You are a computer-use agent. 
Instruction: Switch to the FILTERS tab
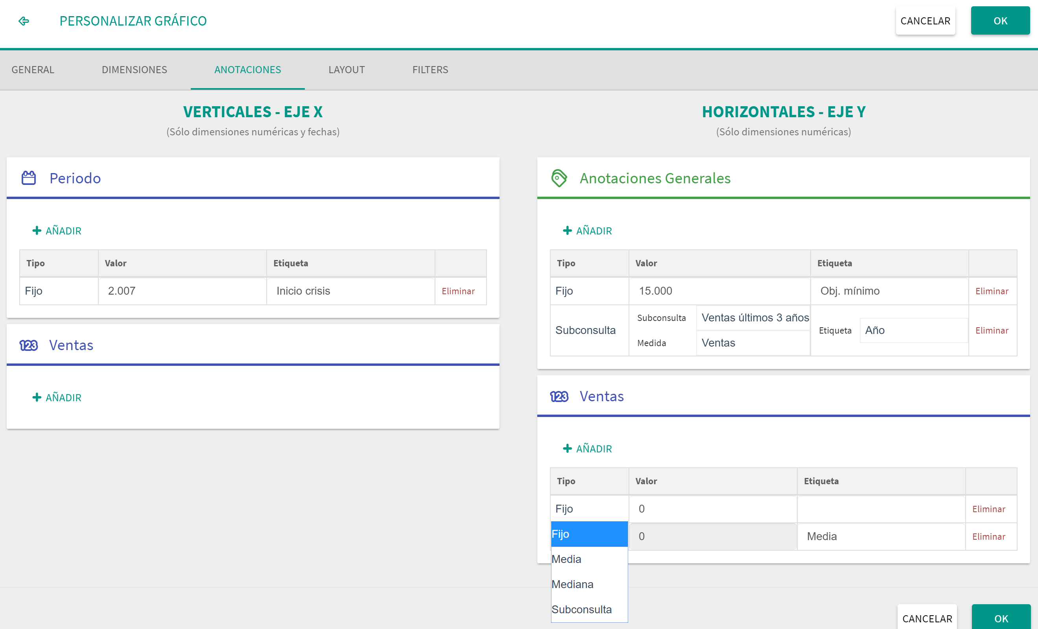(x=430, y=70)
